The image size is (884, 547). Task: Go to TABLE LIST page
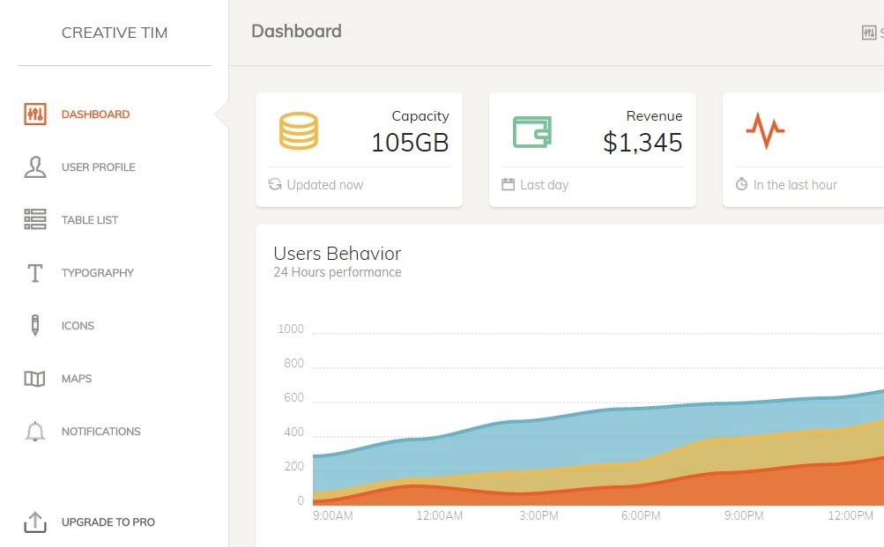tap(90, 220)
